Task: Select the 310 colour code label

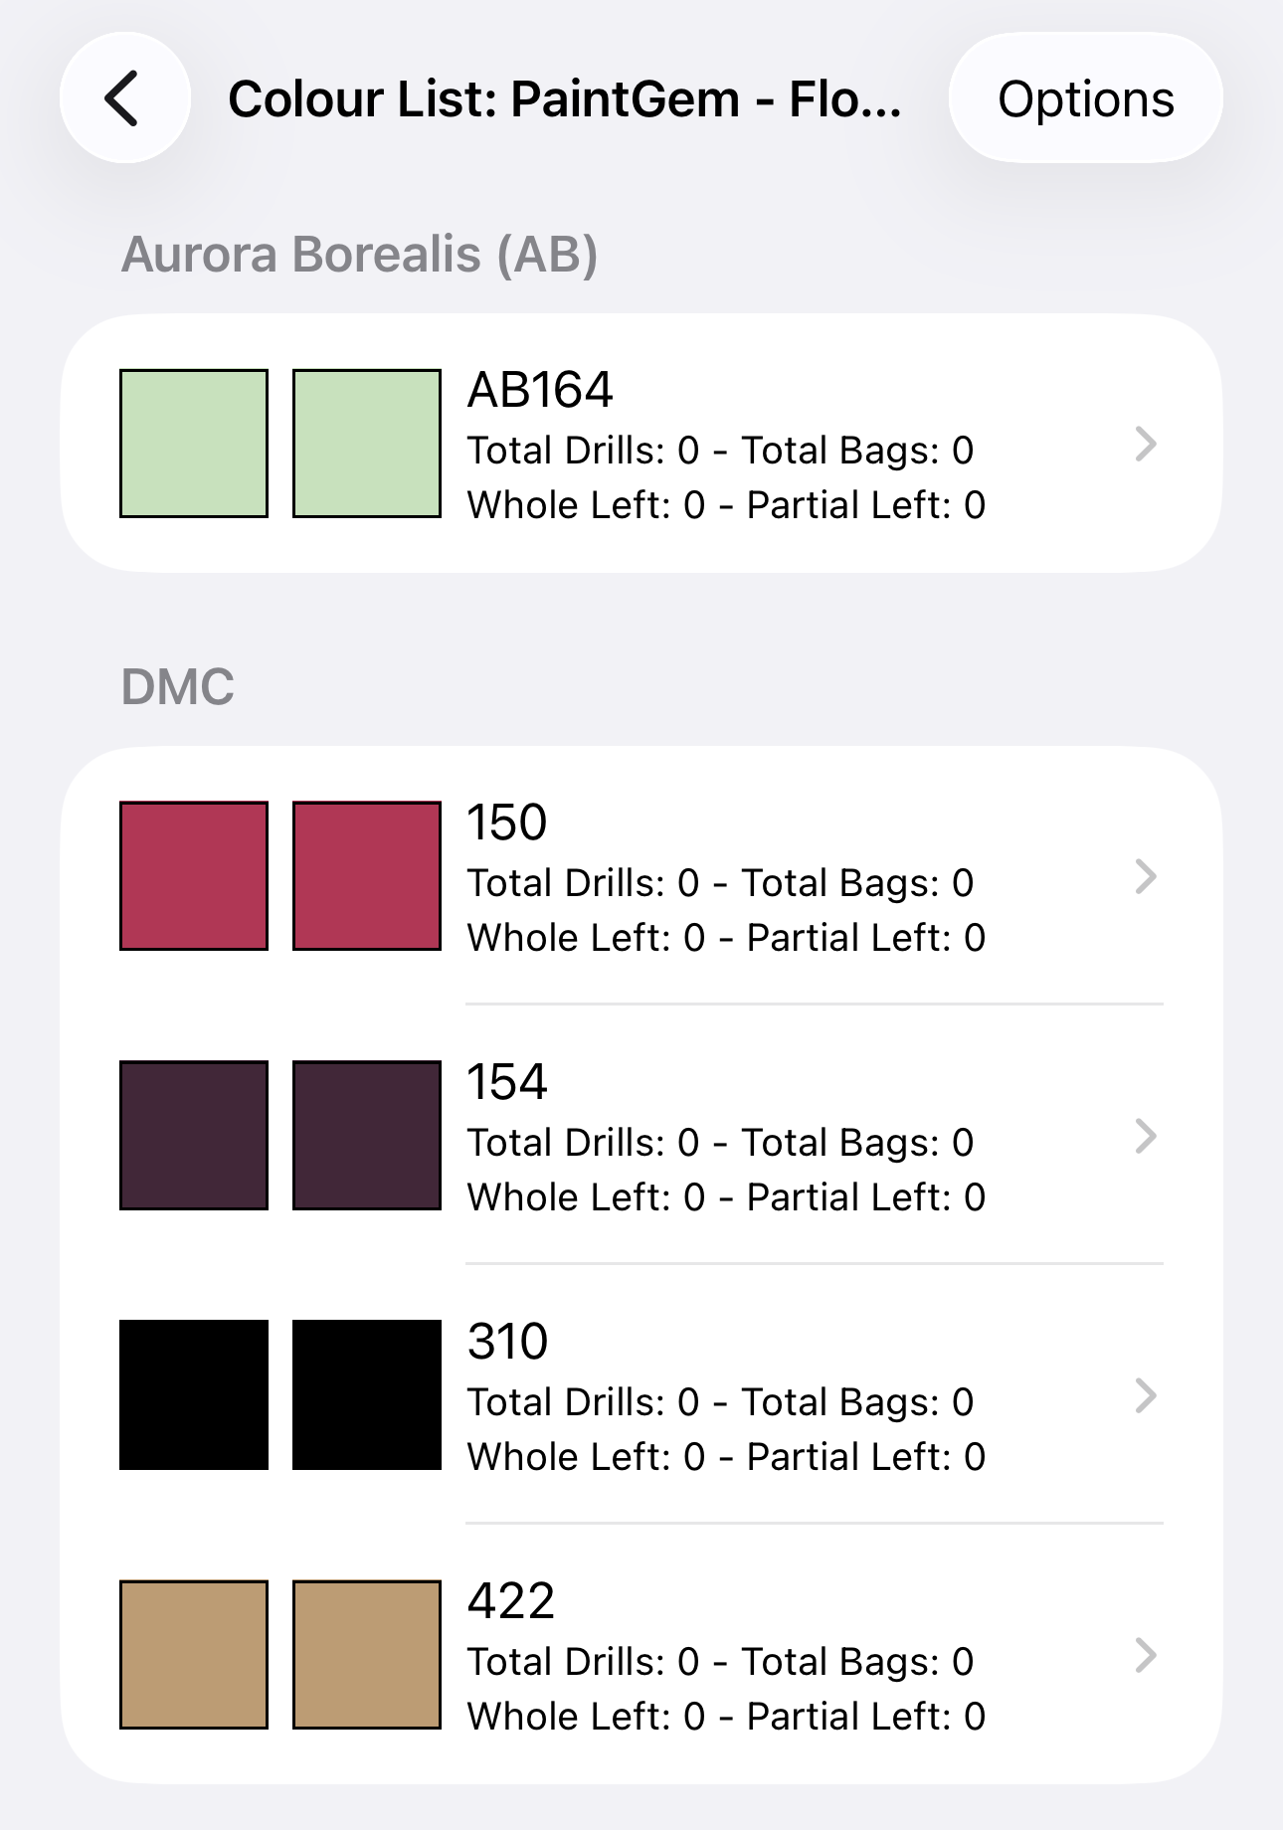Action: [x=507, y=1342]
